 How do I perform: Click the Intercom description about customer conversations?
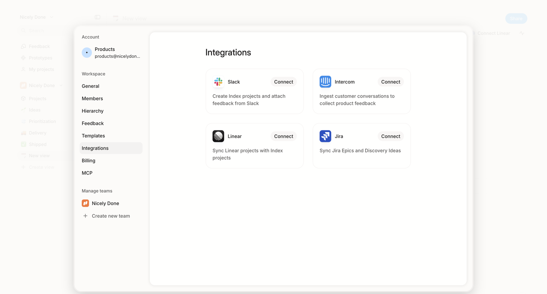click(x=357, y=100)
